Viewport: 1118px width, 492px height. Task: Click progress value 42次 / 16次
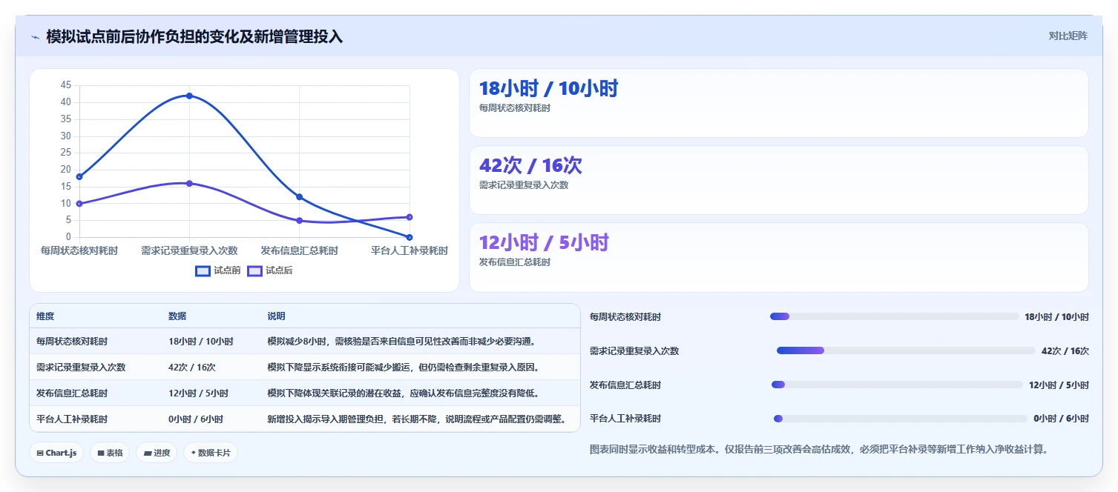pyautogui.click(x=1065, y=350)
